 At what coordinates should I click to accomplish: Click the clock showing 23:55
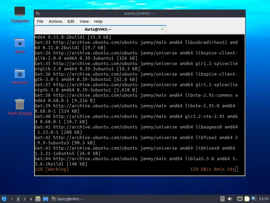[264, 199]
